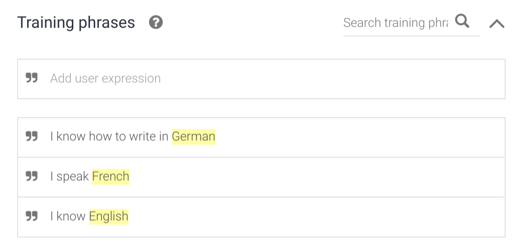Select the highlighted French entity annotation

coord(111,176)
